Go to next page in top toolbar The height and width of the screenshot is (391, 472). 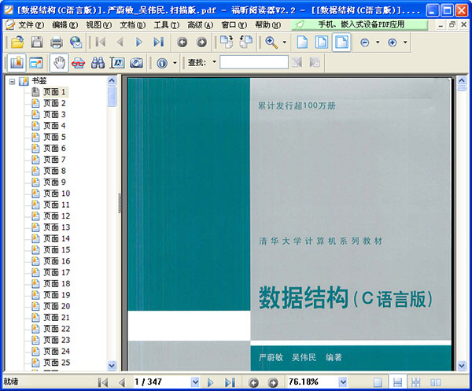pyautogui.click(x=139, y=42)
